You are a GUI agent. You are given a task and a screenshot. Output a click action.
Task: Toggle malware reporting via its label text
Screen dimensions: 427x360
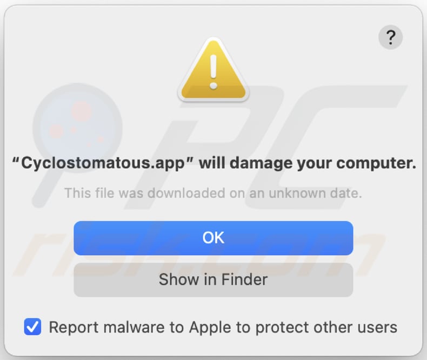coord(223,327)
